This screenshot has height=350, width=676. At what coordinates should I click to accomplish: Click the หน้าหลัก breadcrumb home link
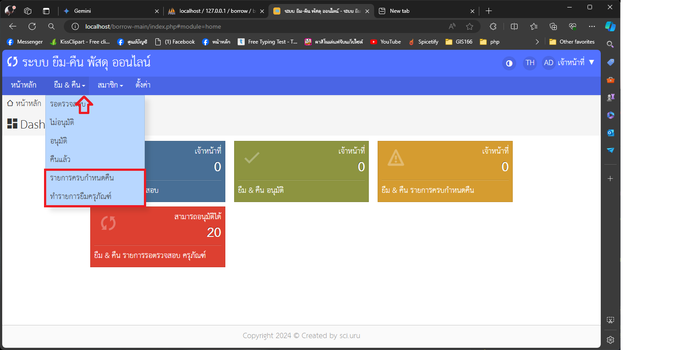(x=24, y=103)
